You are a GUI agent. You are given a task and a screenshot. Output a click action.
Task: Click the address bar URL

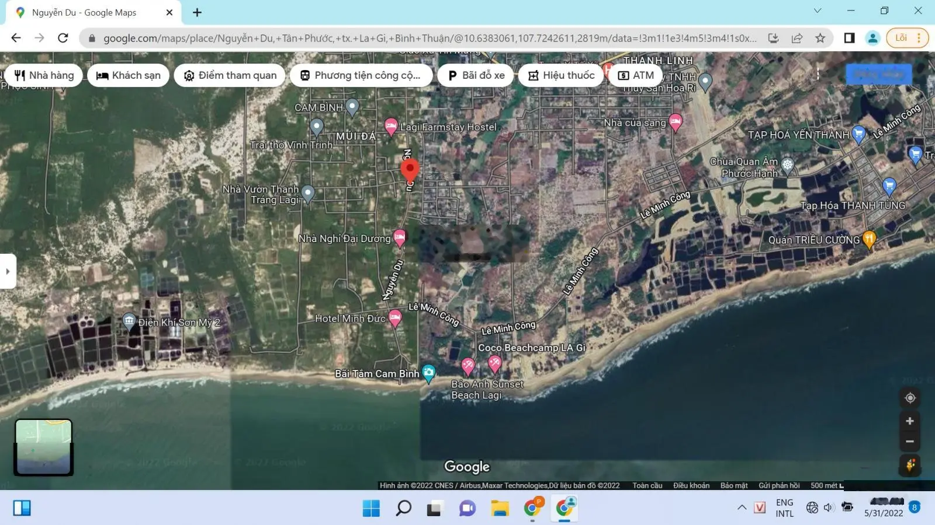[x=430, y=38]
